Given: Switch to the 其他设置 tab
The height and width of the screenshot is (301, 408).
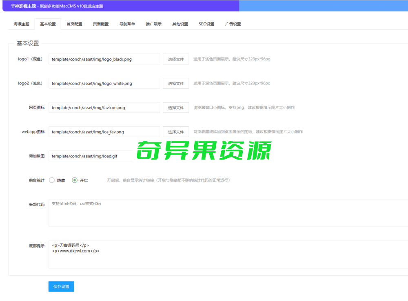Looking at the screenshot, I should coord(180,24).
